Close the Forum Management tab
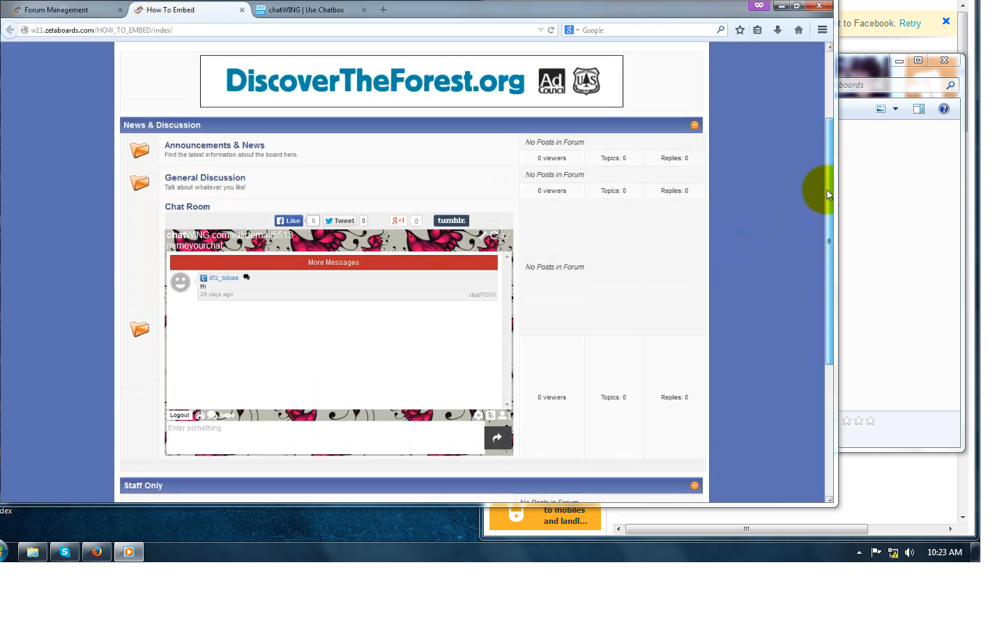This screenshot has width=1004, height=627. pos(120,10)
